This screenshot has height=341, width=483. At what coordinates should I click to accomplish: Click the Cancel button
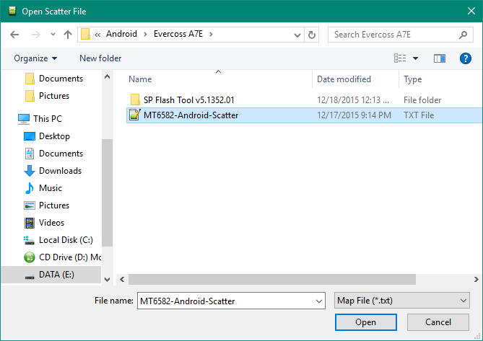(438, 322)
